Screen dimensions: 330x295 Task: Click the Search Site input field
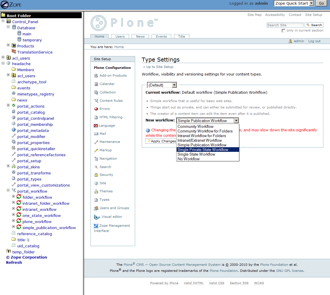(285, 25)
